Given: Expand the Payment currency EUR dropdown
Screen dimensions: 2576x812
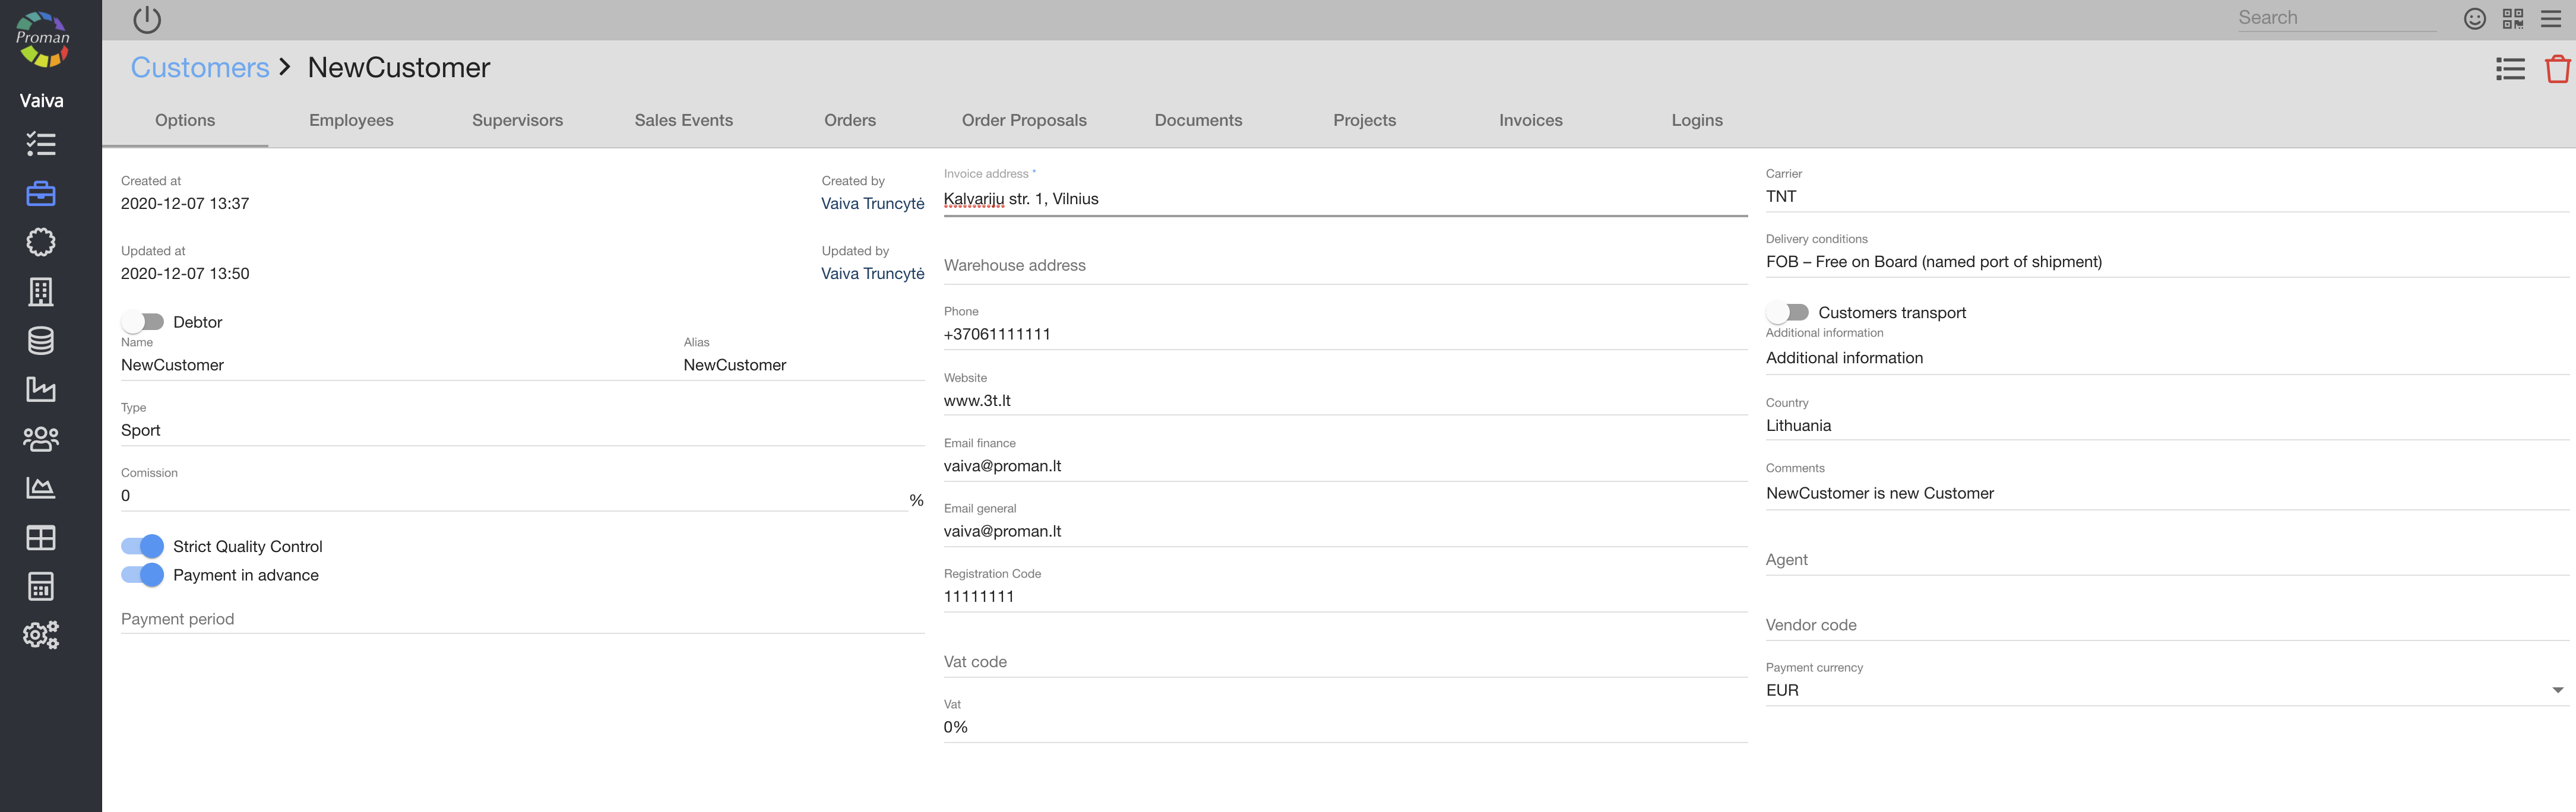Looking at the screenshot, I should pos(2165,690).
